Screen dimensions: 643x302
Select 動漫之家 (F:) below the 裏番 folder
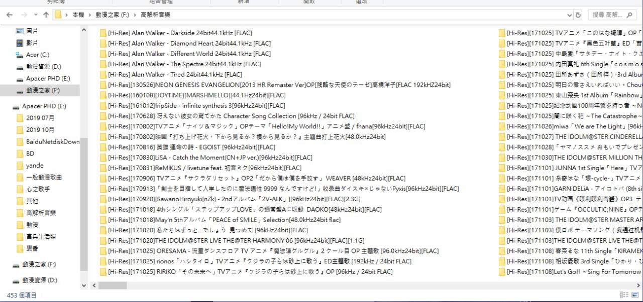click(x=39, y=264)
